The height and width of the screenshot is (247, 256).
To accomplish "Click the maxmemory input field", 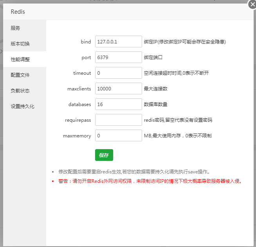I will click(118, 135).
